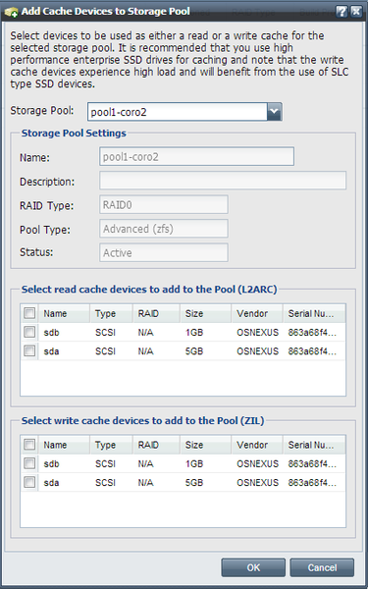This screenshot has height=589, width=368.
Task: Click the RAID Type field showing RAID0
Action: tap(164, 205)
